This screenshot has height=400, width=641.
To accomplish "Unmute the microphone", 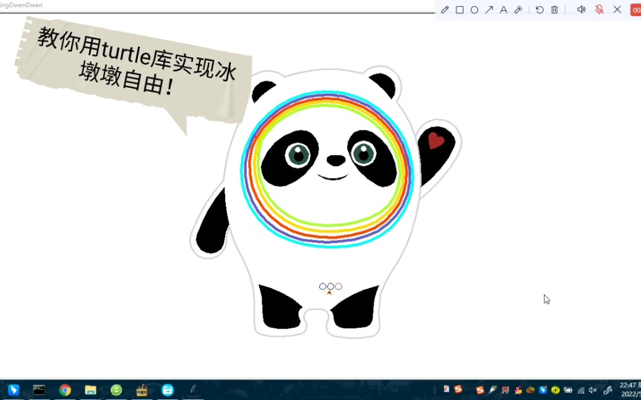I will [x=599, y=9].
